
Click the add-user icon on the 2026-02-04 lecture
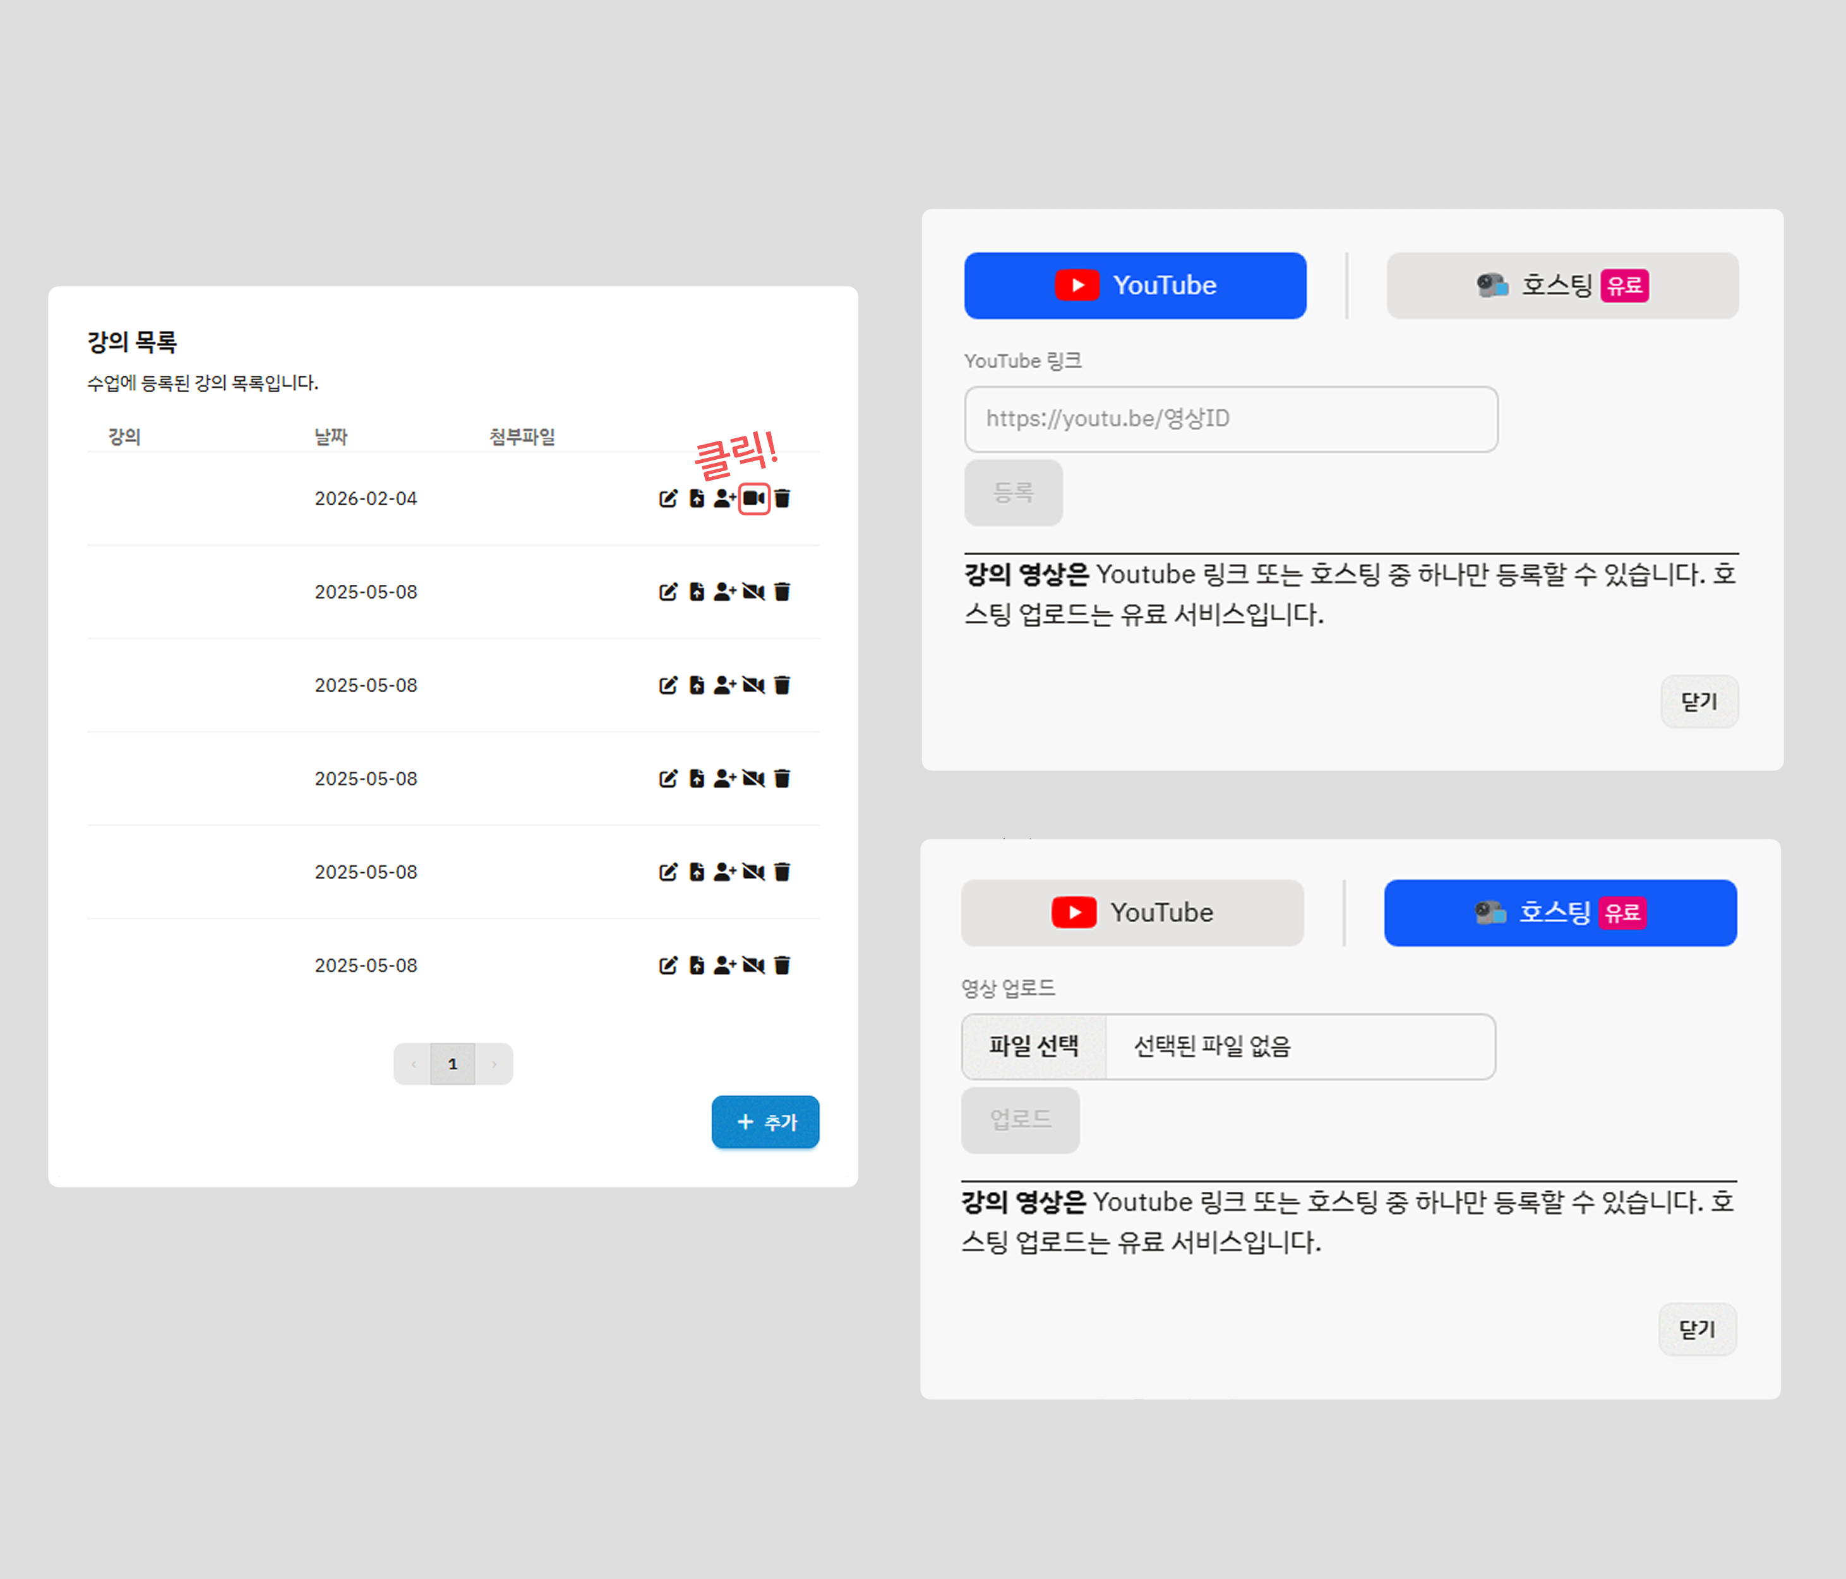click(724, 498)
